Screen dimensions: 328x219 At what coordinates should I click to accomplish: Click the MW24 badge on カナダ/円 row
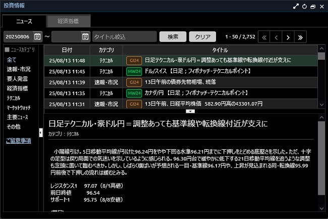[x=134, y=93]
